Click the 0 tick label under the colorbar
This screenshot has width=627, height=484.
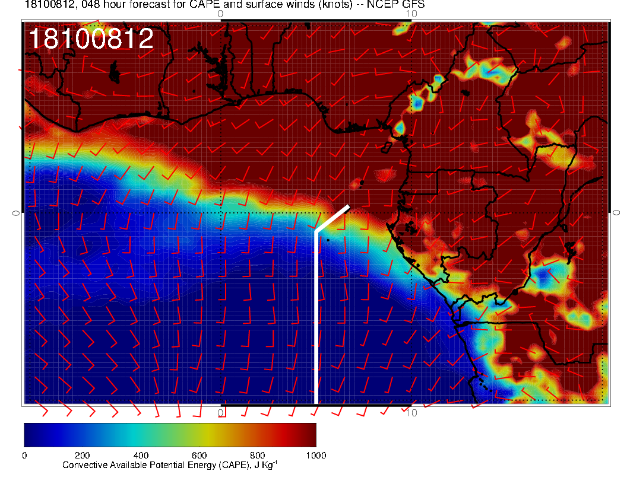coord(24,456)
